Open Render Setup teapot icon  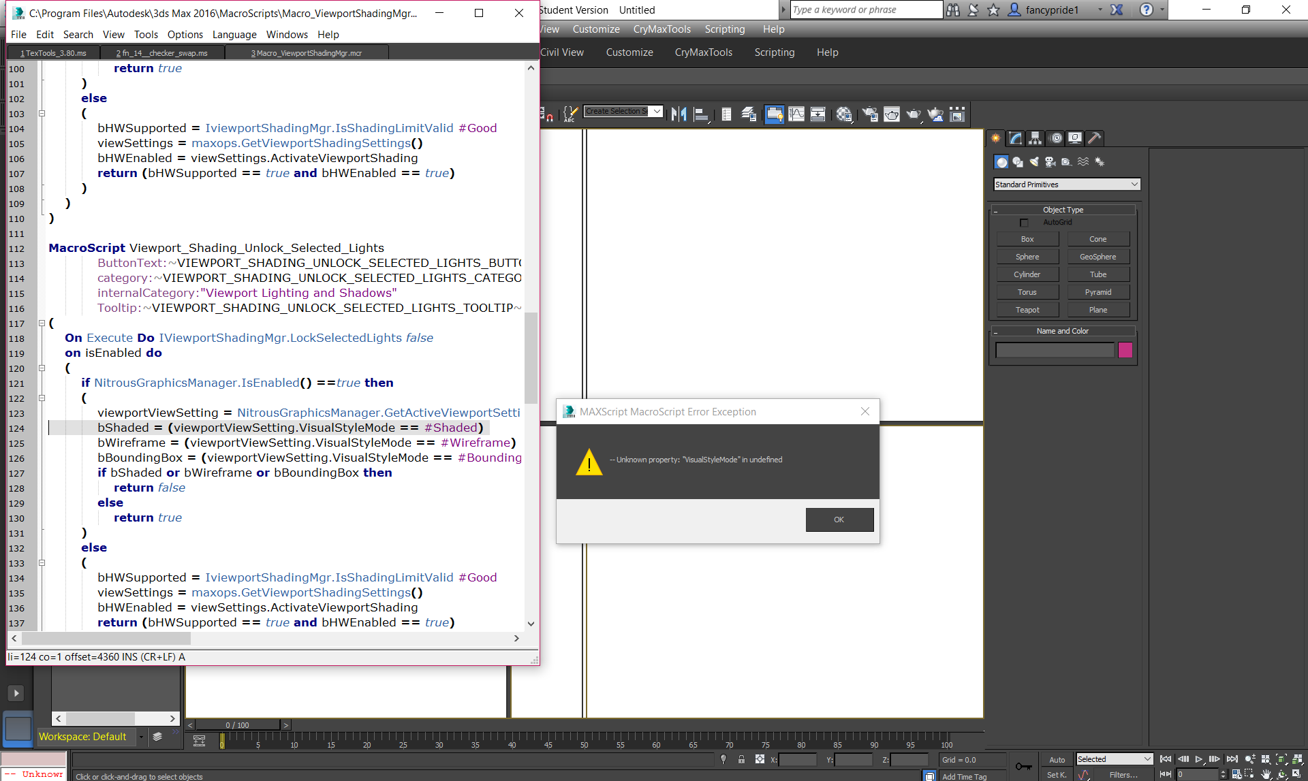870,114
